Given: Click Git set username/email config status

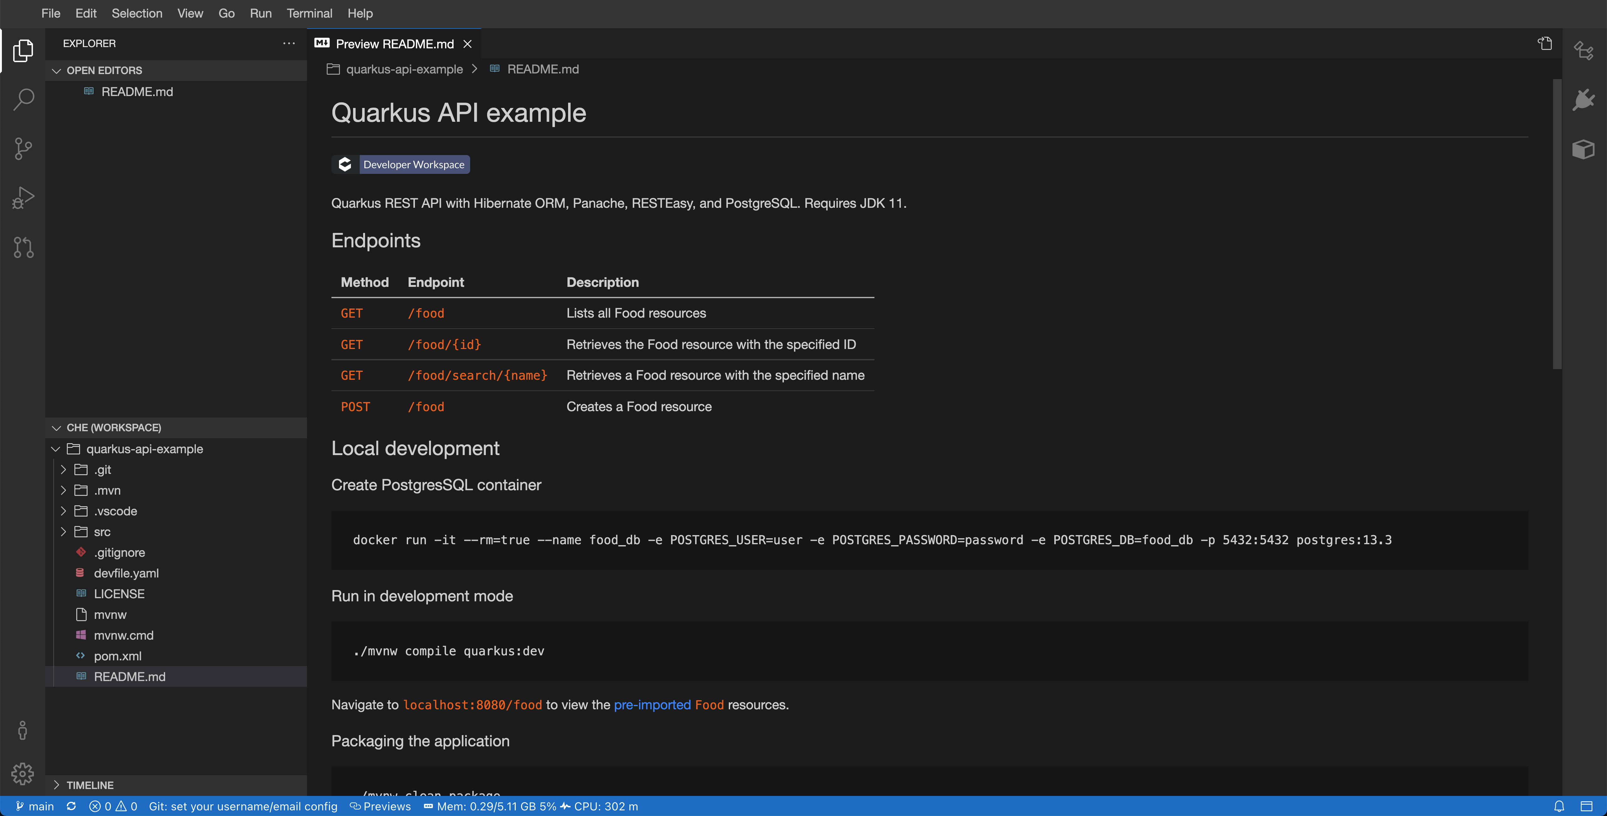Looking at the screenshot, I should point(243,806).
